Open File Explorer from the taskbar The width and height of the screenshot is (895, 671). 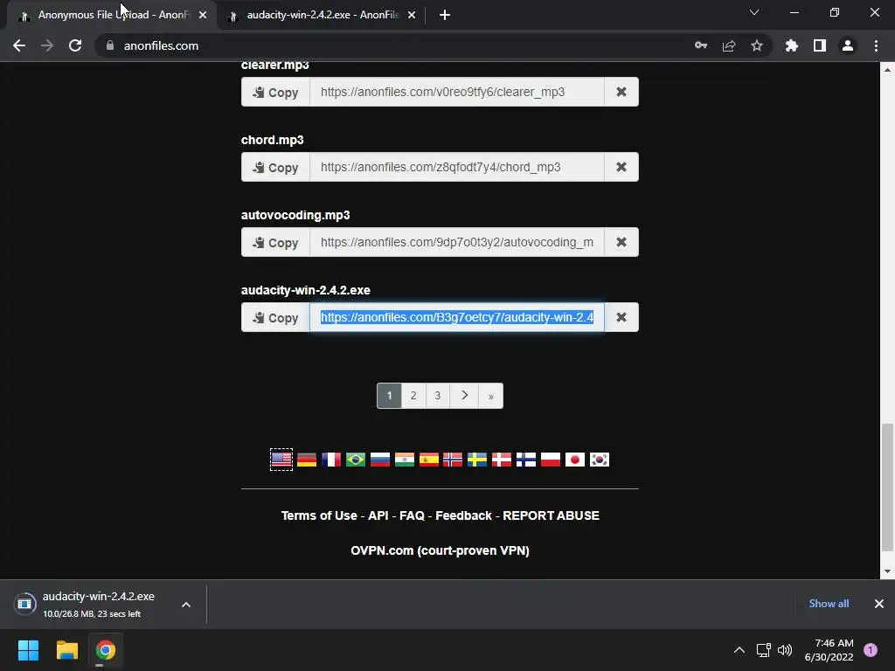click(66, 650)
